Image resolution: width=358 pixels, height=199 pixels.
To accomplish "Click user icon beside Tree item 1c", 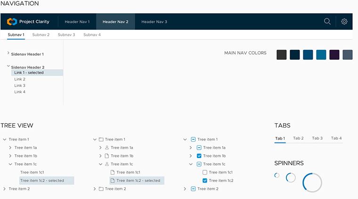I will click(107, 164).
